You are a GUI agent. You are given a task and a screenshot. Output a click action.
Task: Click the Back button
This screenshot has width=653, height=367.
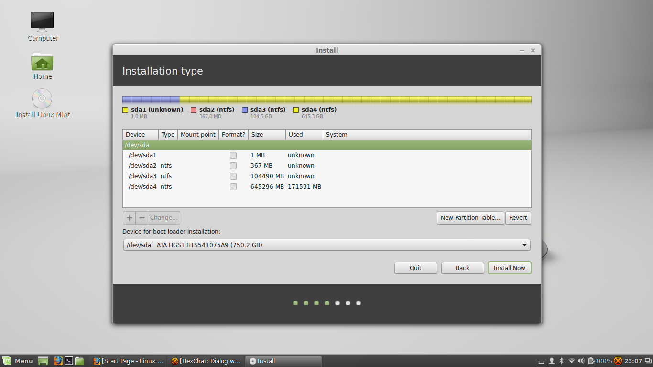(x=462, y=268)
